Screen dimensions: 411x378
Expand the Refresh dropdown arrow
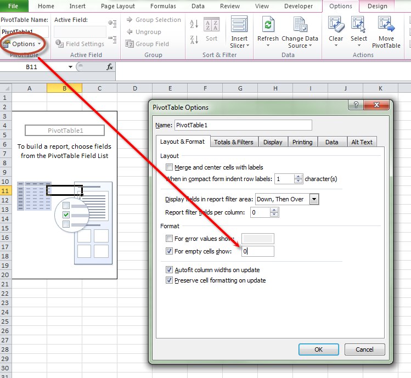click(268, 46)
